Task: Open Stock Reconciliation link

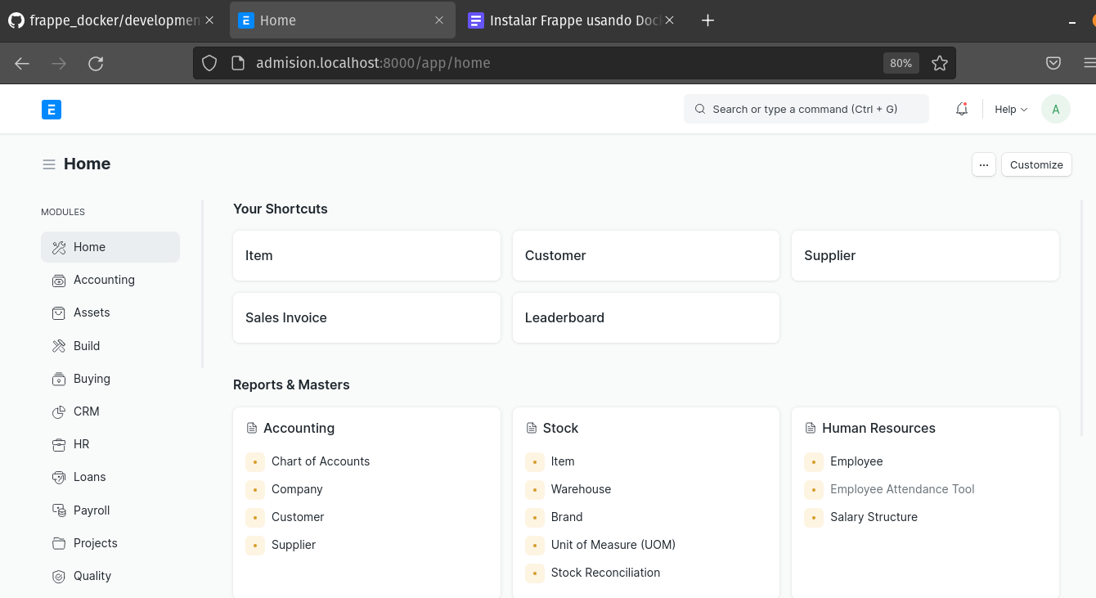Action: [x=605, y=573]
